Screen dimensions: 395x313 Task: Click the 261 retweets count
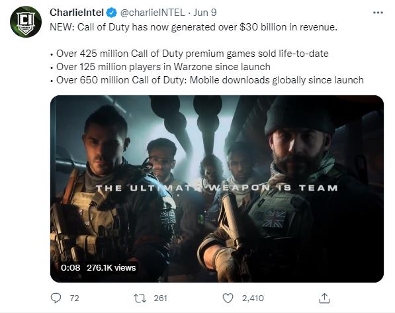(x=161, y=298)
